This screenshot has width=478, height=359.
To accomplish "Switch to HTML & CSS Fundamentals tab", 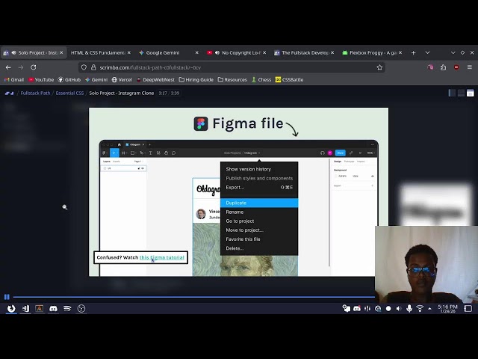I will pos(98,53).
